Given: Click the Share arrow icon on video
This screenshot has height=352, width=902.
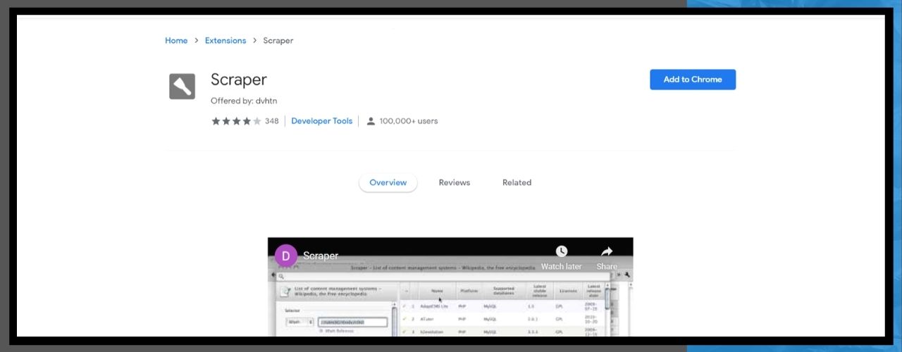Looking at the screenshot, I should [x=606, y=252].
